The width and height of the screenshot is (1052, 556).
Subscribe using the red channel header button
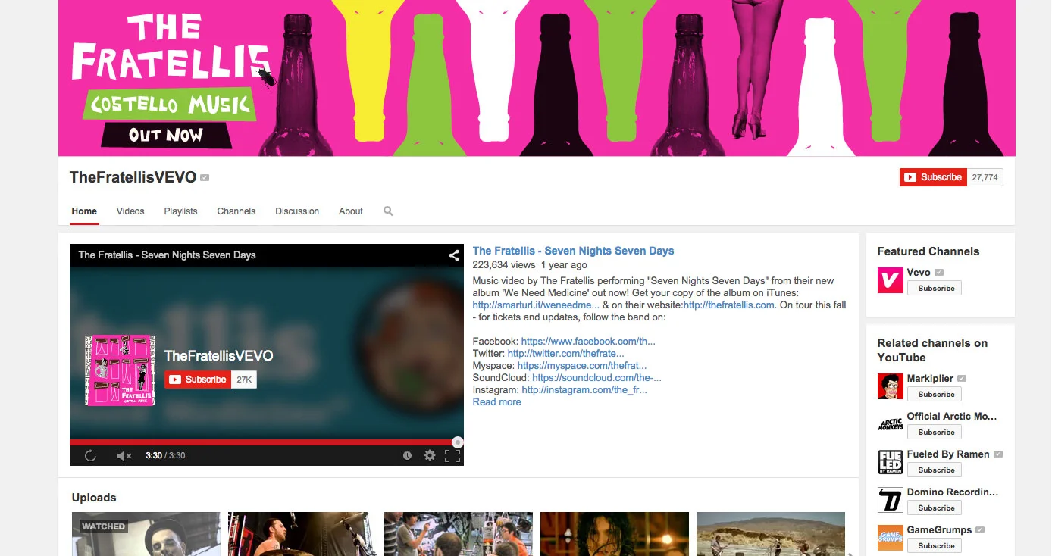[933, 177]
